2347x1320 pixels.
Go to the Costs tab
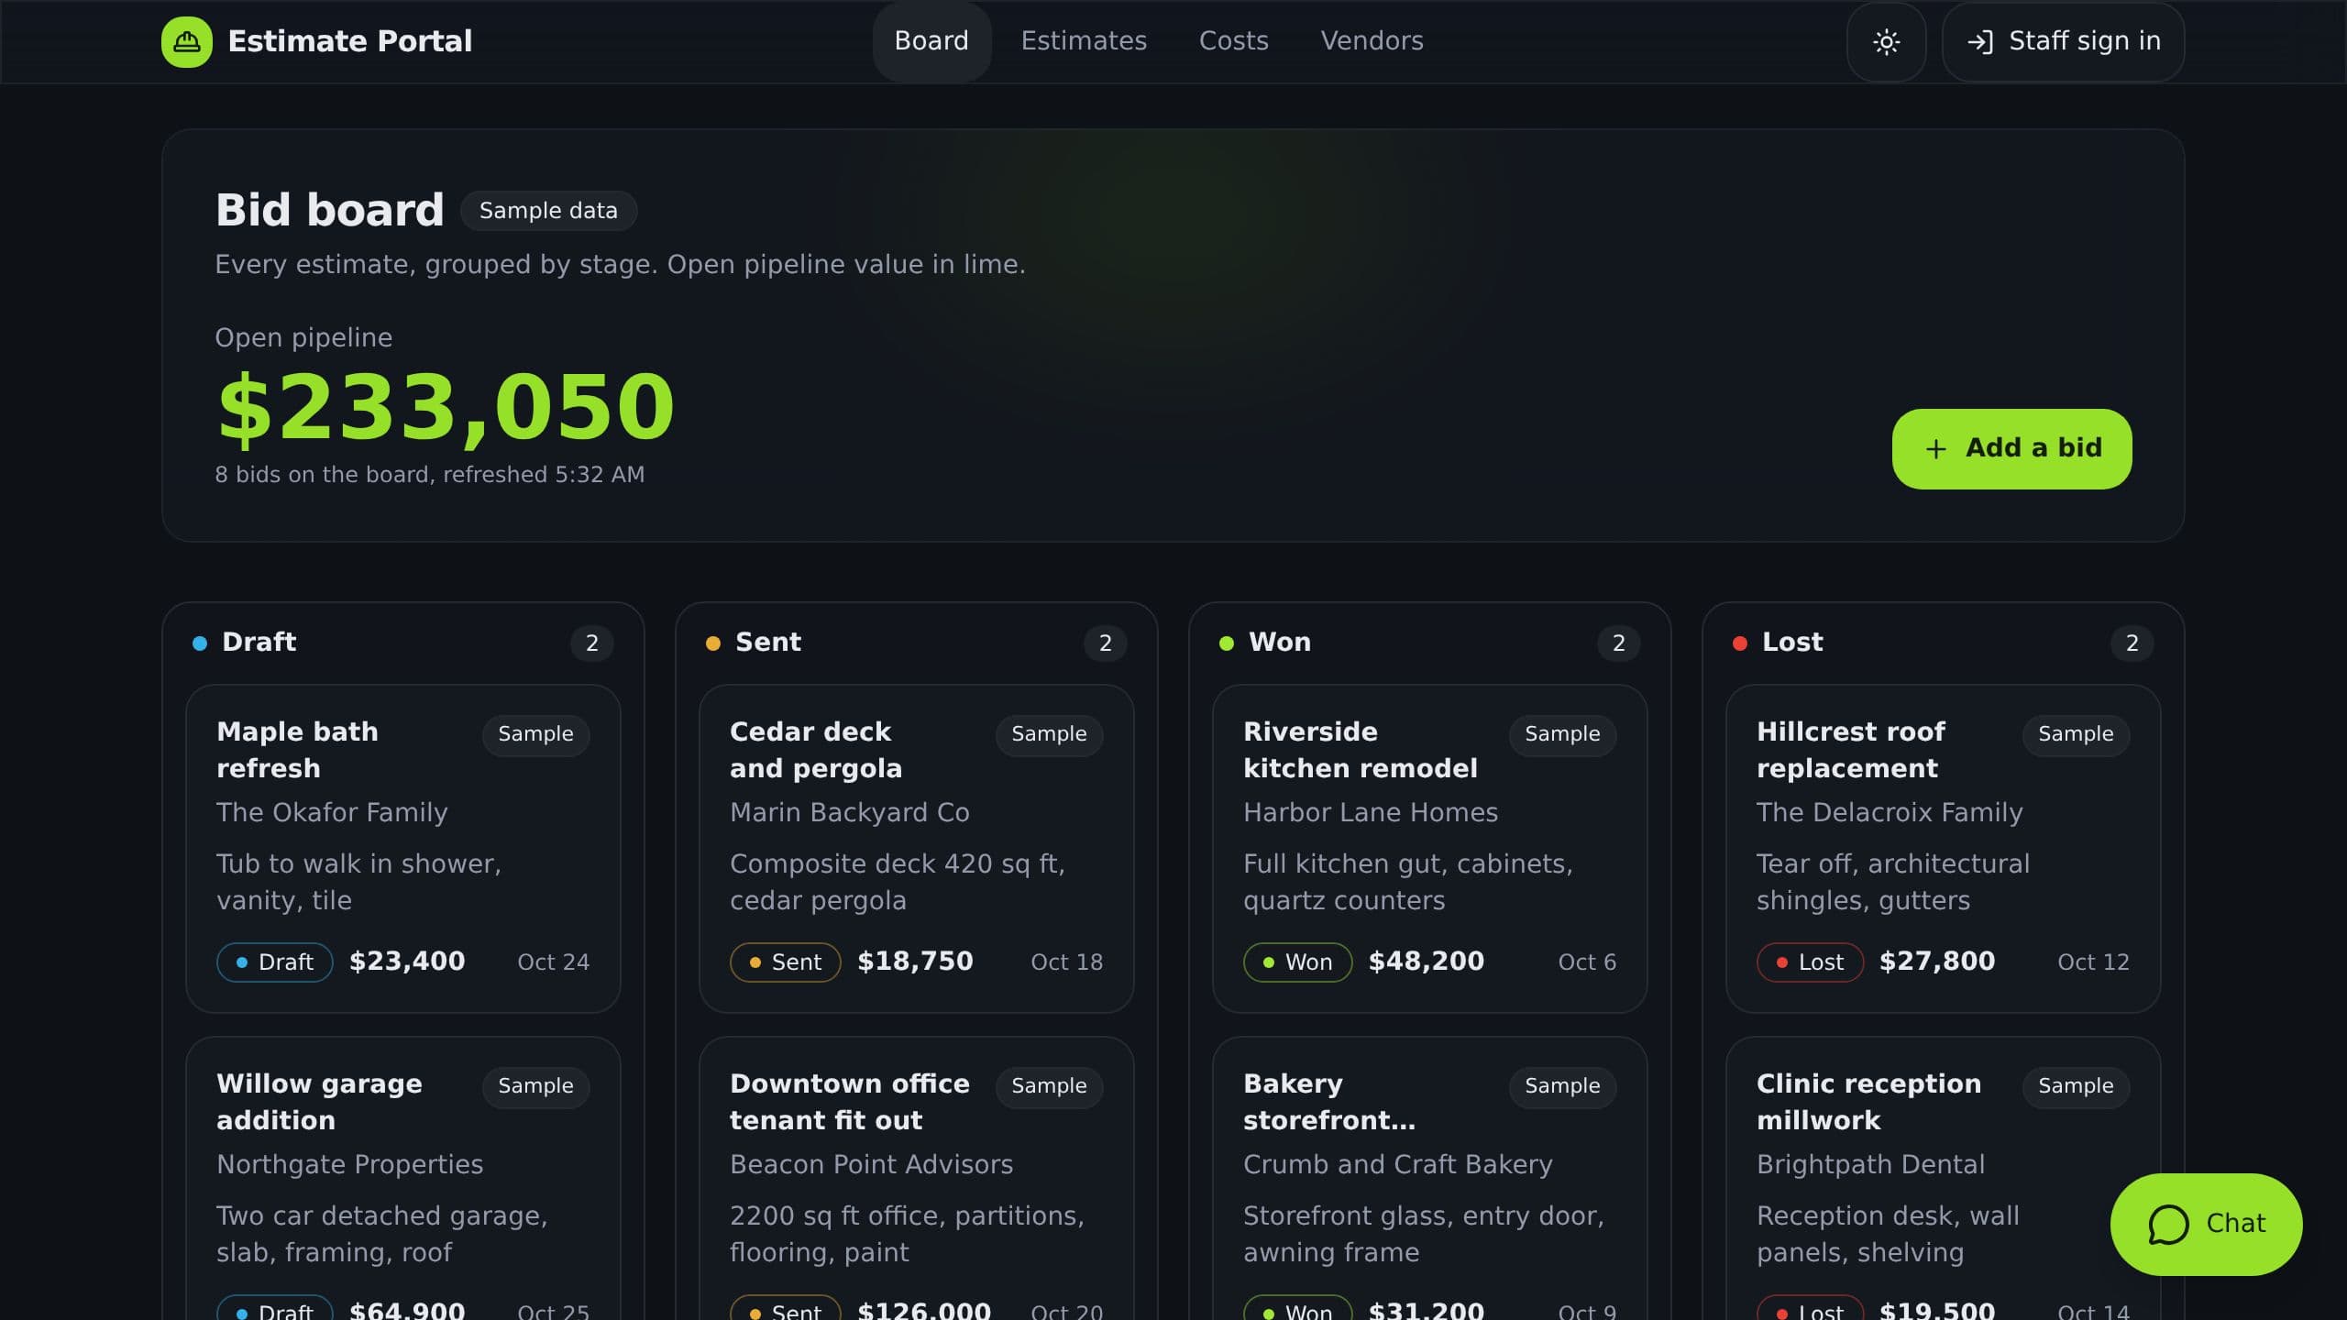pos(1234,41)
